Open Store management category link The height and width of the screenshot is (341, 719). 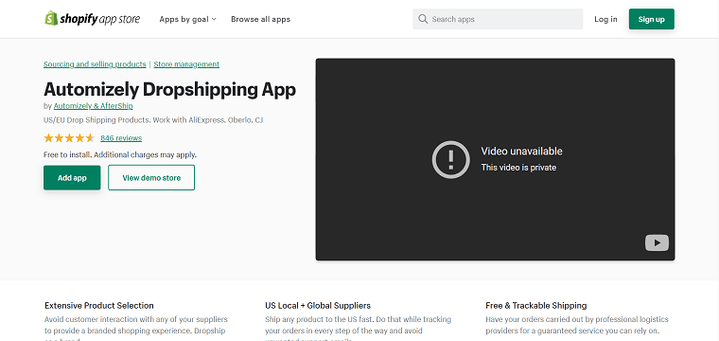click(x=186, y=64)
